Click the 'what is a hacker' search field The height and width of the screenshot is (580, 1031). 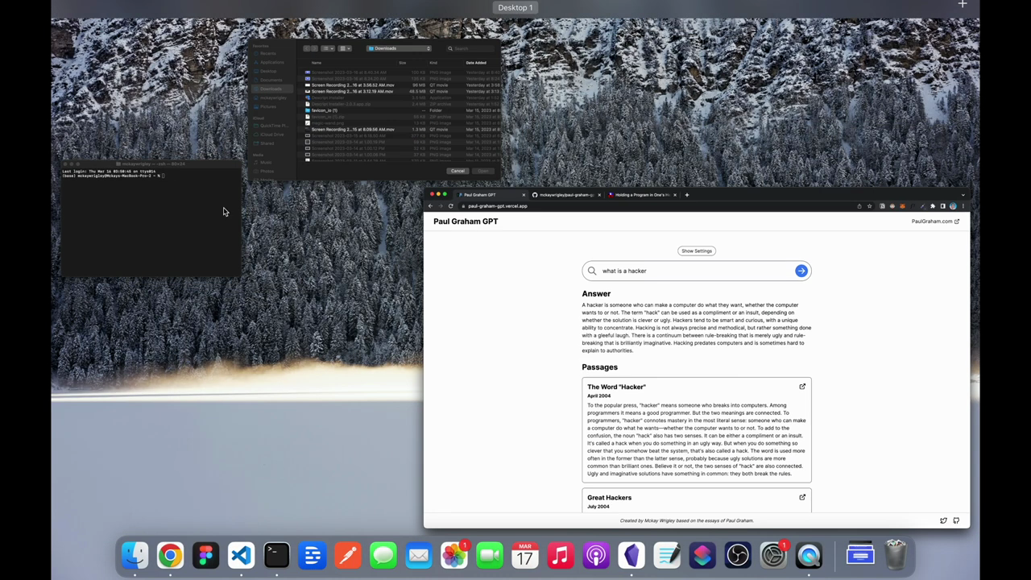[697, 271]
